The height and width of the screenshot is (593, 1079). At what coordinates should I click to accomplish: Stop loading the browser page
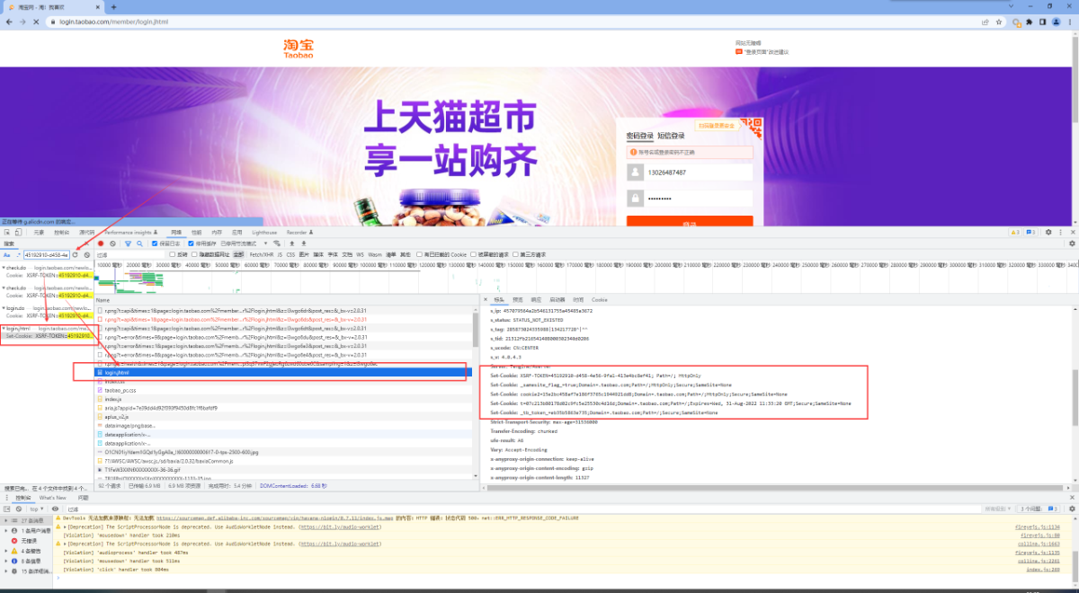click(34, 21)
